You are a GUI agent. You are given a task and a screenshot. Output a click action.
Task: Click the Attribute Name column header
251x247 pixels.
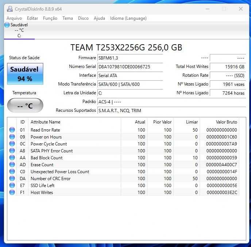pos(74,122)
